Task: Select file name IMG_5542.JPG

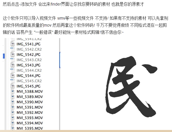Action: click(x=29, y=55)
